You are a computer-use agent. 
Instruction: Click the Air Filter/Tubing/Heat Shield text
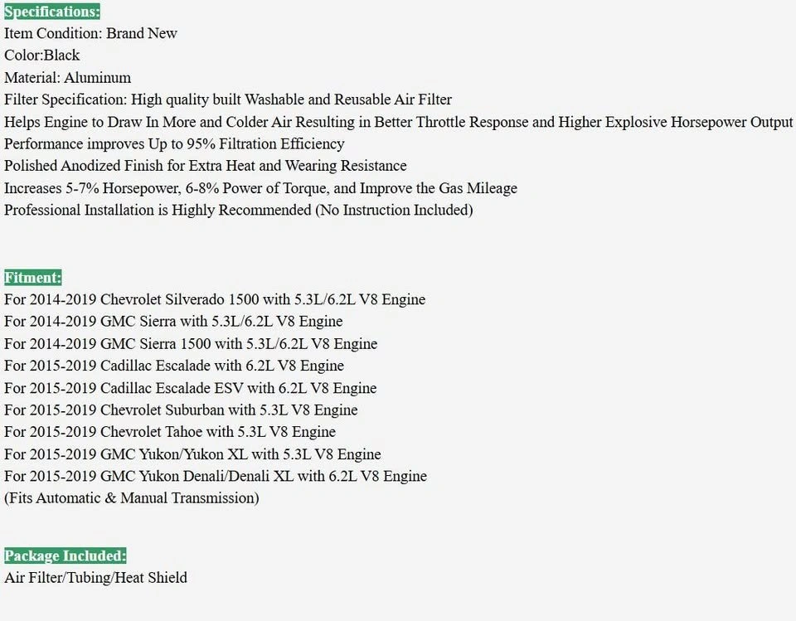coord(95,578)
